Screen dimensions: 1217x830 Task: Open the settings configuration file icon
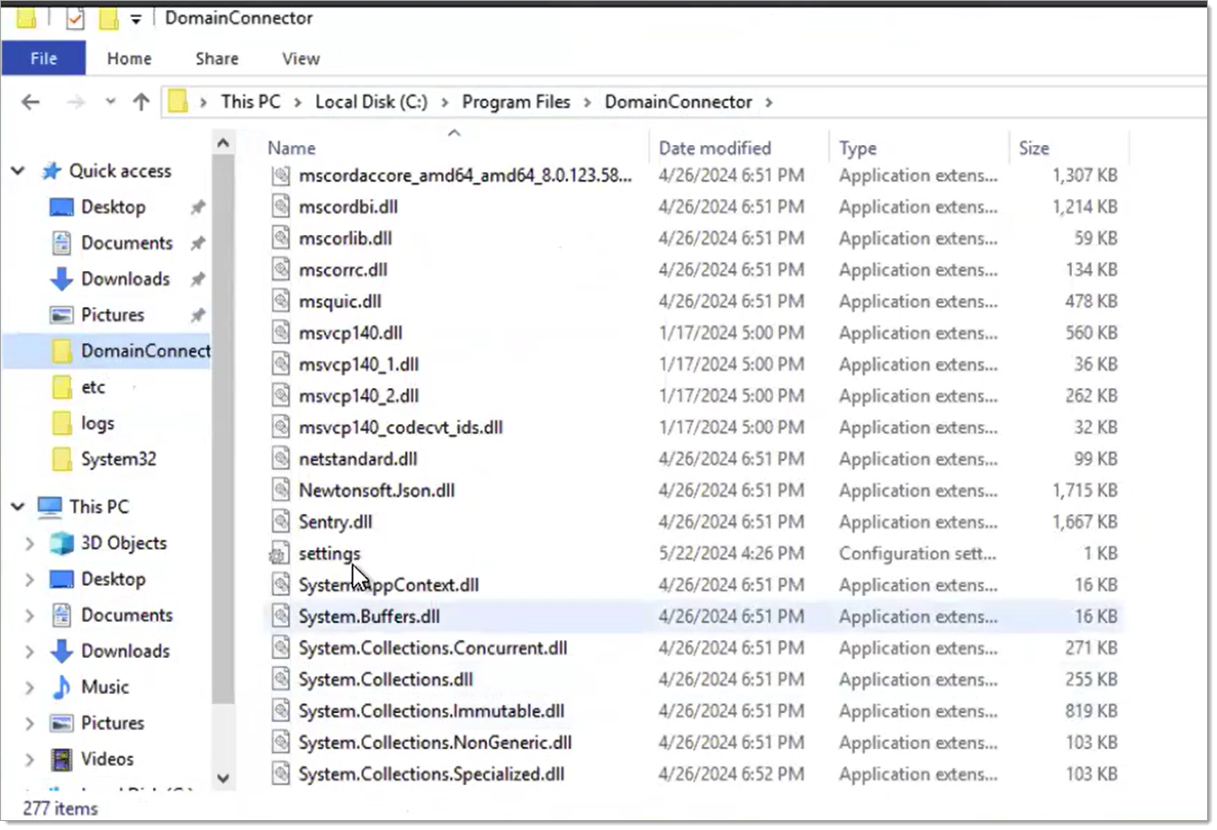280,553
